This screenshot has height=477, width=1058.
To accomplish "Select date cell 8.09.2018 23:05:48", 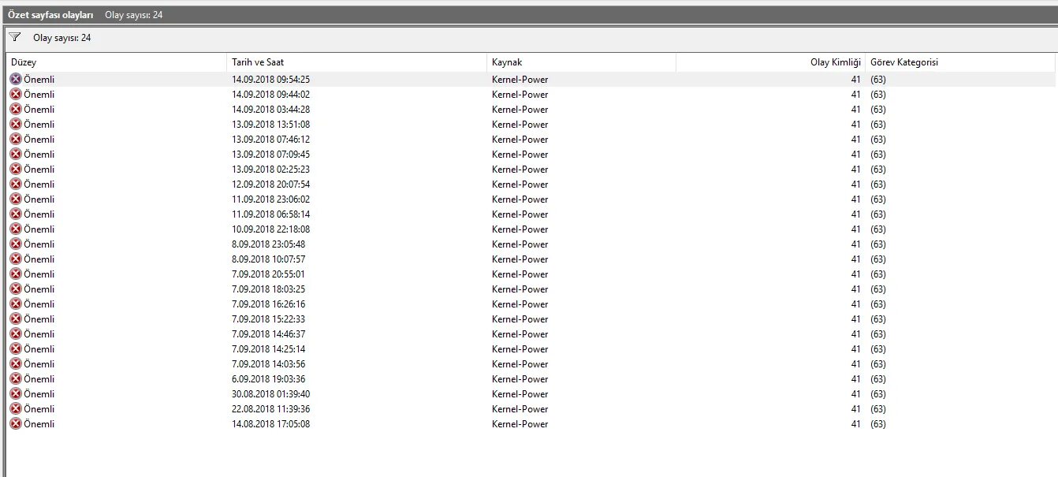I will (268, 244).
